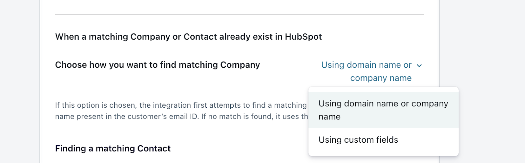Click the word "Contact" in the bottom heading
The width and height of the screenshot is (525, 163).
154,149
